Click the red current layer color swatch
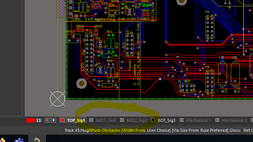Screen dimensions: 253x142 tap(30, 120)
